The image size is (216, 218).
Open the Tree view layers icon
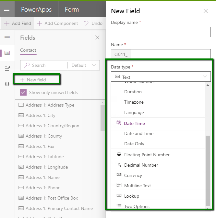point(7,84)
